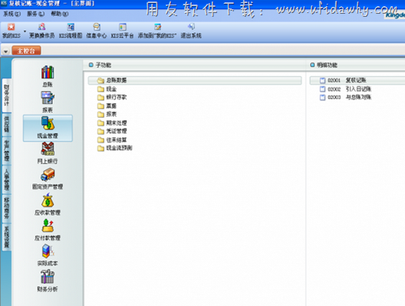Open the 应收款管理 module icon
The width and height of the screenshot is (405, 306).
coord(48,204)
